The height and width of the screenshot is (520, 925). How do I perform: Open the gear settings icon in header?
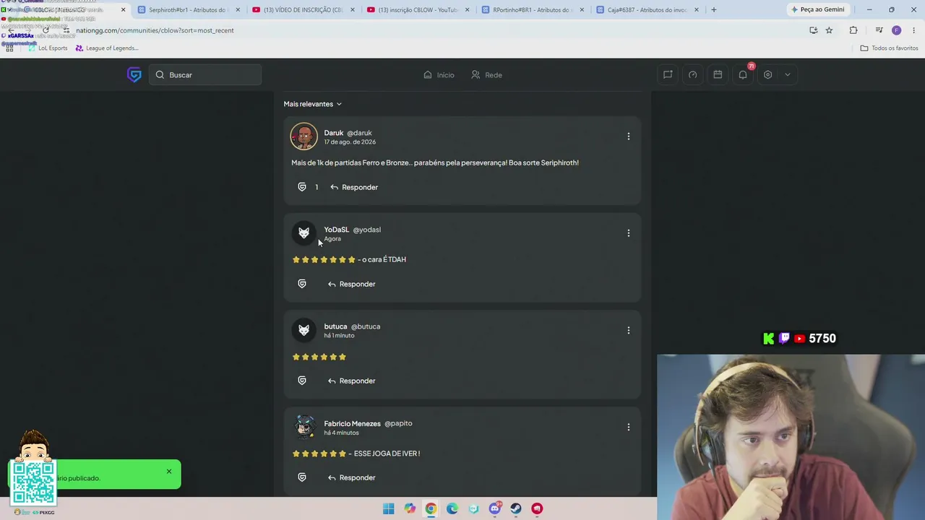[x=768, y=74]
